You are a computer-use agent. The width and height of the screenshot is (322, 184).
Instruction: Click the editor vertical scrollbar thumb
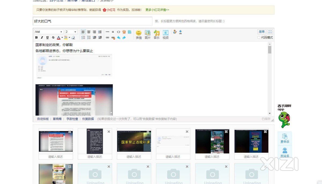coord(270,50)
